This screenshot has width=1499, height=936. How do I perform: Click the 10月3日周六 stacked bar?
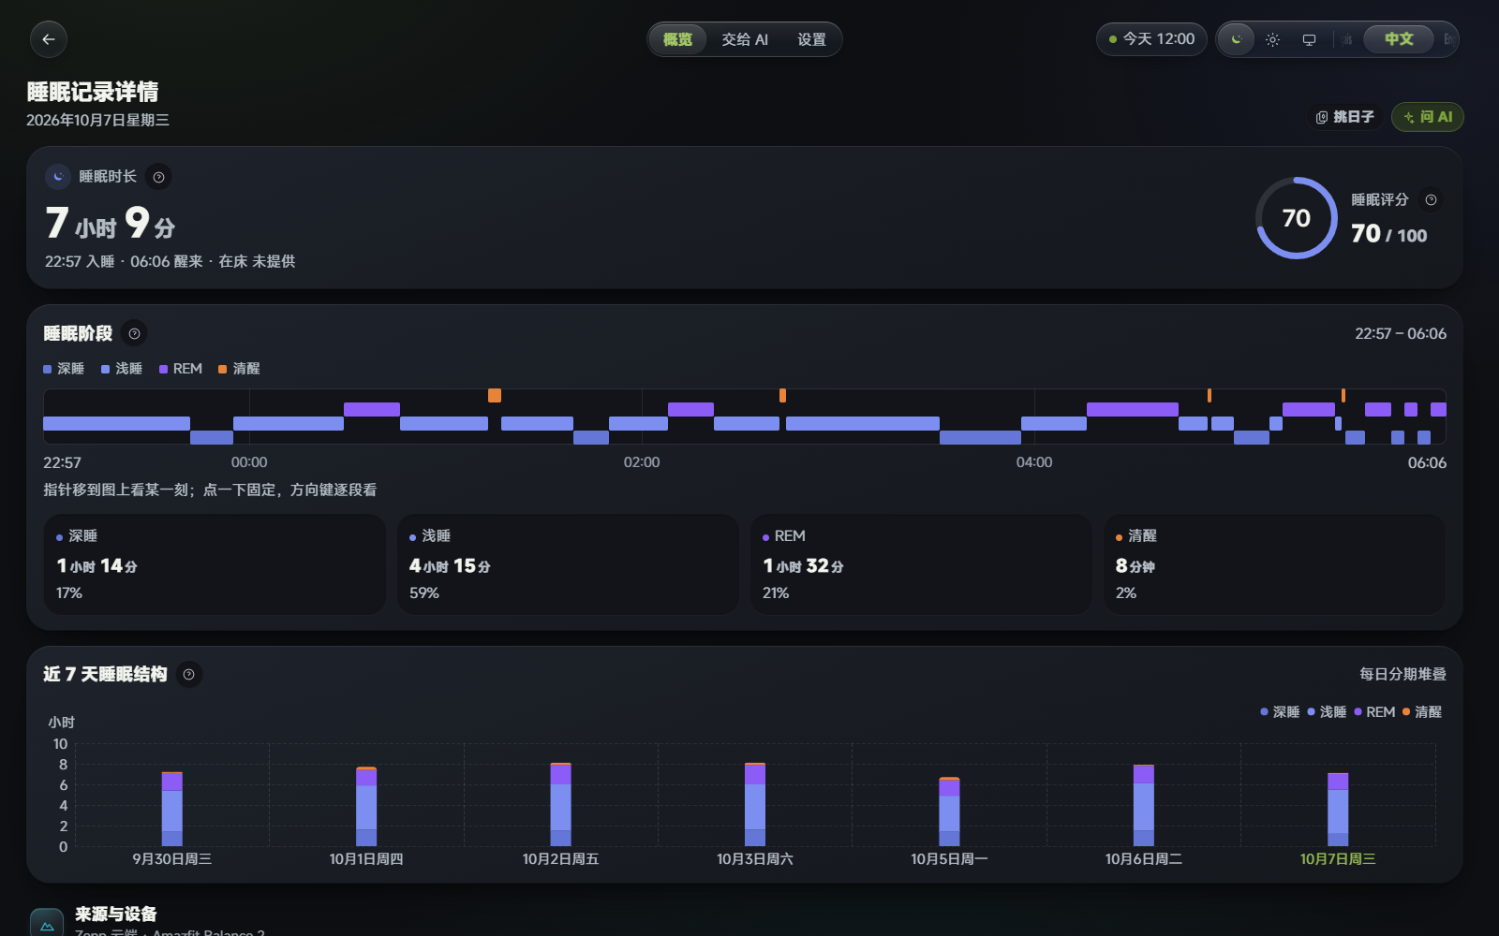[x=755, y=805]
